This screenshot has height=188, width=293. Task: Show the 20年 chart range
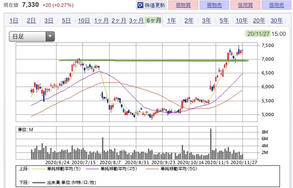coord(259,21)
